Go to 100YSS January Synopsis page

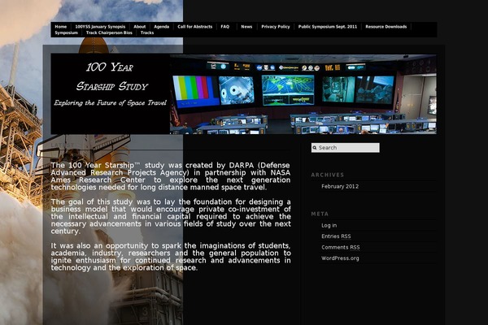[100, 27]
